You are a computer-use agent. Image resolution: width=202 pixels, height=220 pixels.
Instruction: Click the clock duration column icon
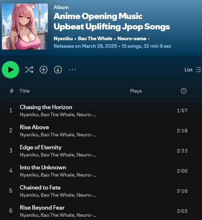tap(184, 91)
